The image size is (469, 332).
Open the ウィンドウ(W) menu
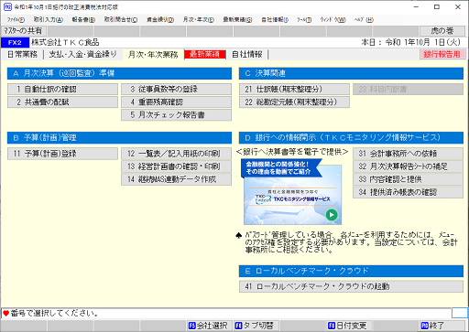[x=333, y=20]
